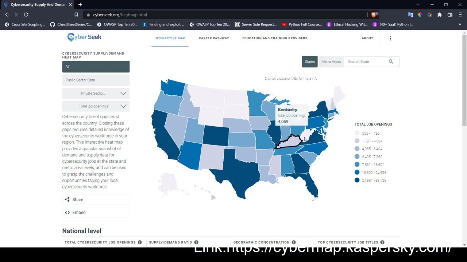
Task: Open the CheatSheetSeries GitHub bookmark
Action: coord(71,24)
